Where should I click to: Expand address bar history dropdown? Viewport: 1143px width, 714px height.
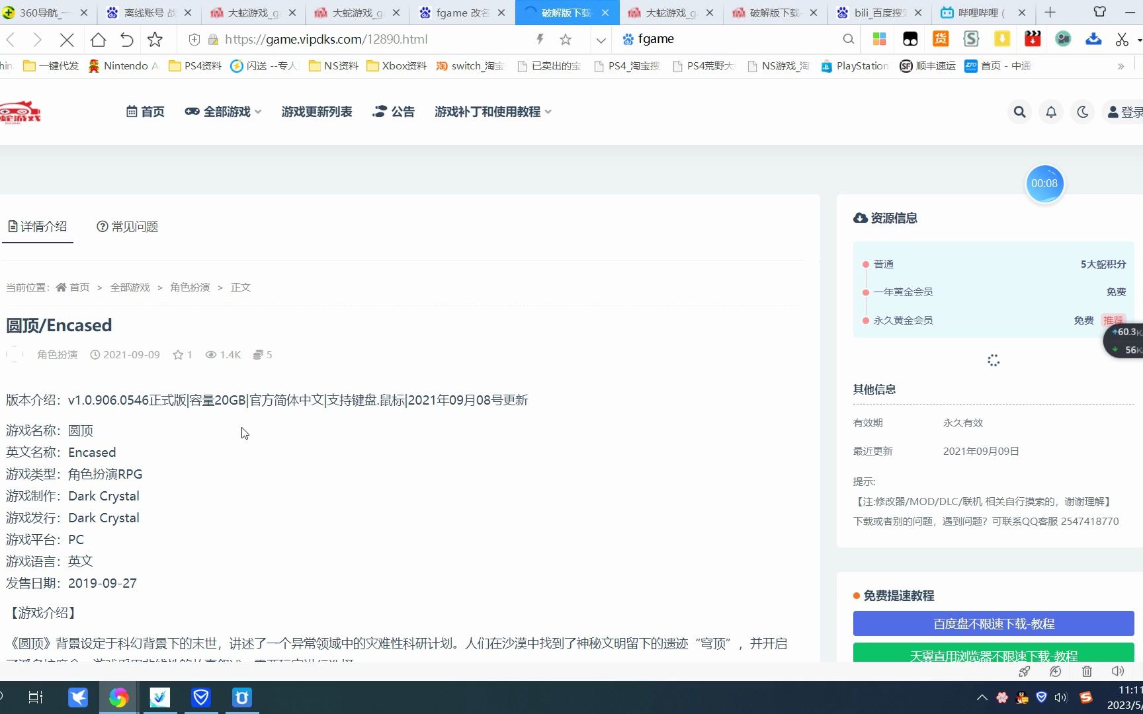coord(601,40)
